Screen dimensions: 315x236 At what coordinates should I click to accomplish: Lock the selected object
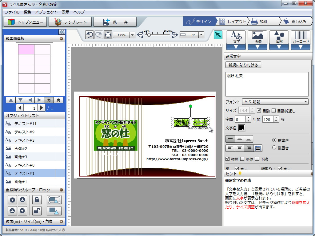pyautogui.click(x=37, y=200)
